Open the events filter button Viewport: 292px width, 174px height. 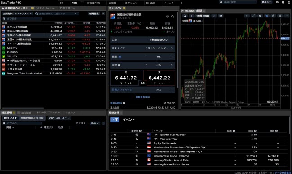coord(115,120)
